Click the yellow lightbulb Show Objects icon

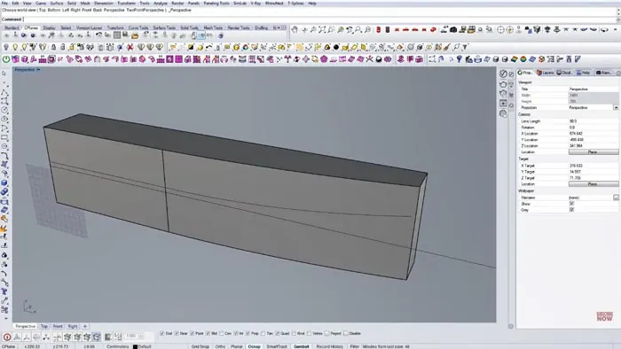pos(15,48)
